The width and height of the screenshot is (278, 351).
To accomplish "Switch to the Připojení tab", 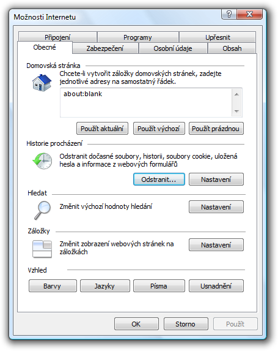I will [x=57, y=37].
